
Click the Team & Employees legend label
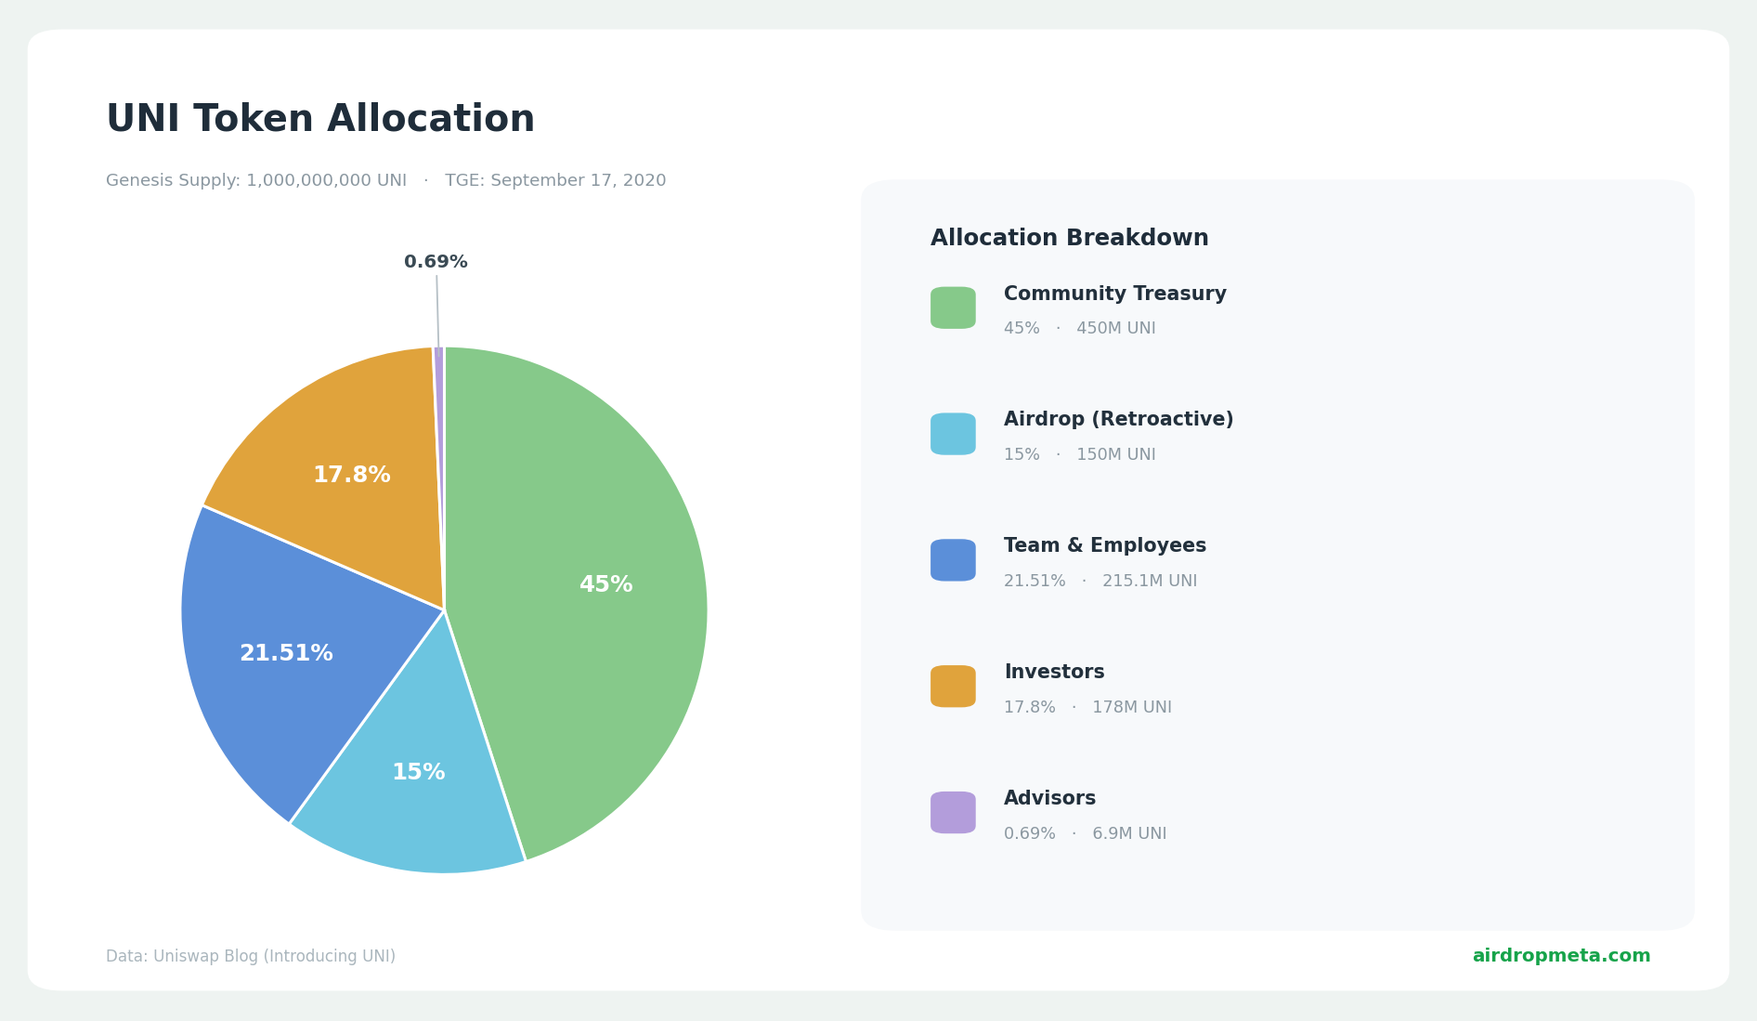tap(1105, 546)
